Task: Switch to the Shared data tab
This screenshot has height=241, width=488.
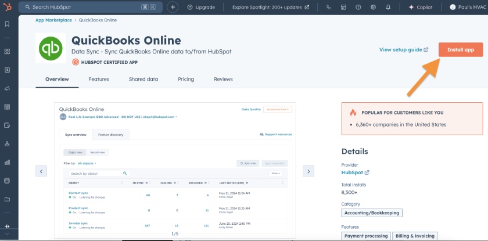Action: pyautogui.click(x=143, y=80)
